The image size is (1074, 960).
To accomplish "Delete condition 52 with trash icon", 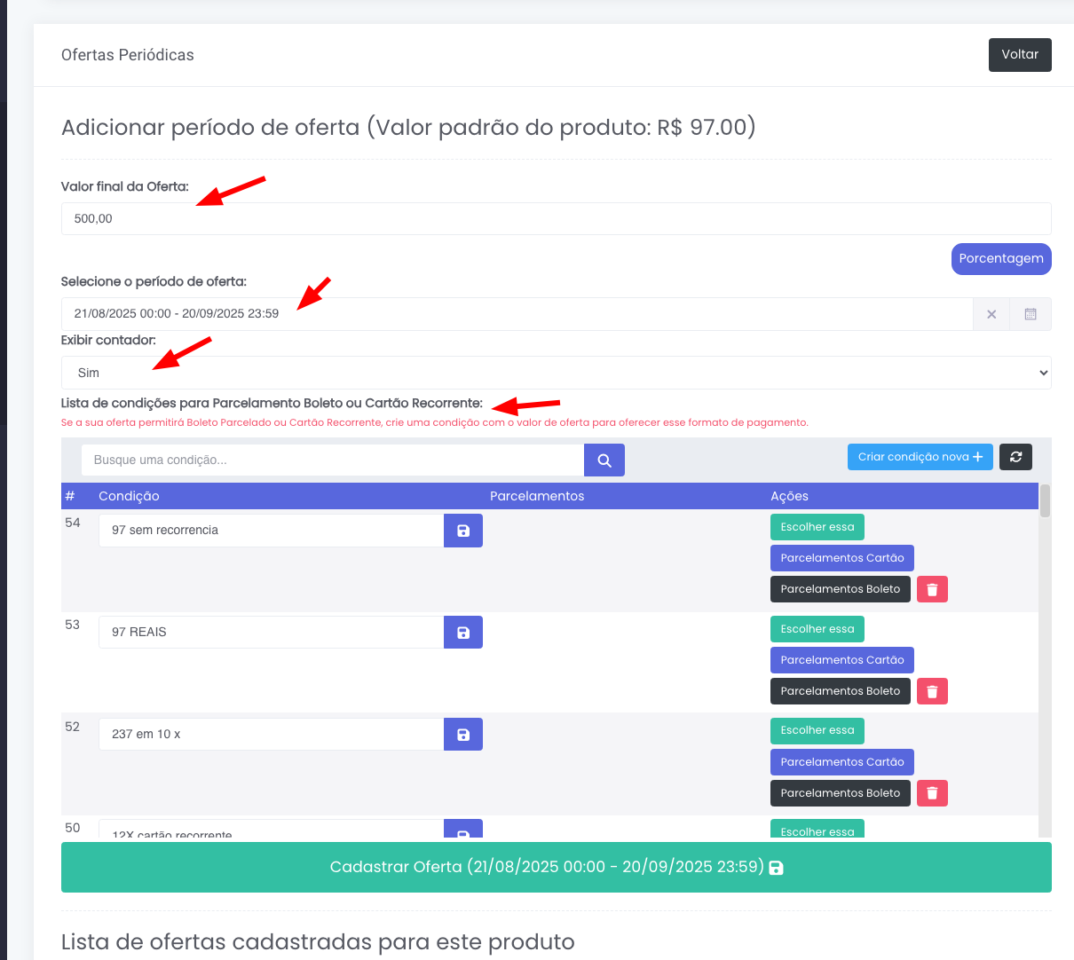I will pyautogui.click(x=931, y=793).
